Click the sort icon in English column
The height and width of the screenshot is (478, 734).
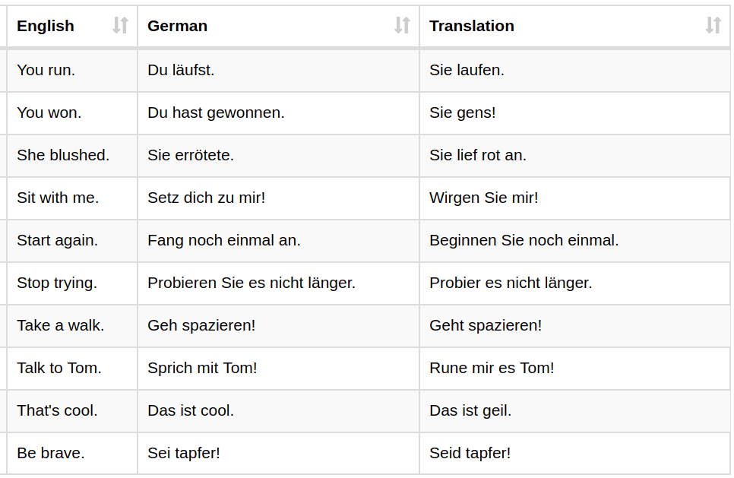(120, 26)
